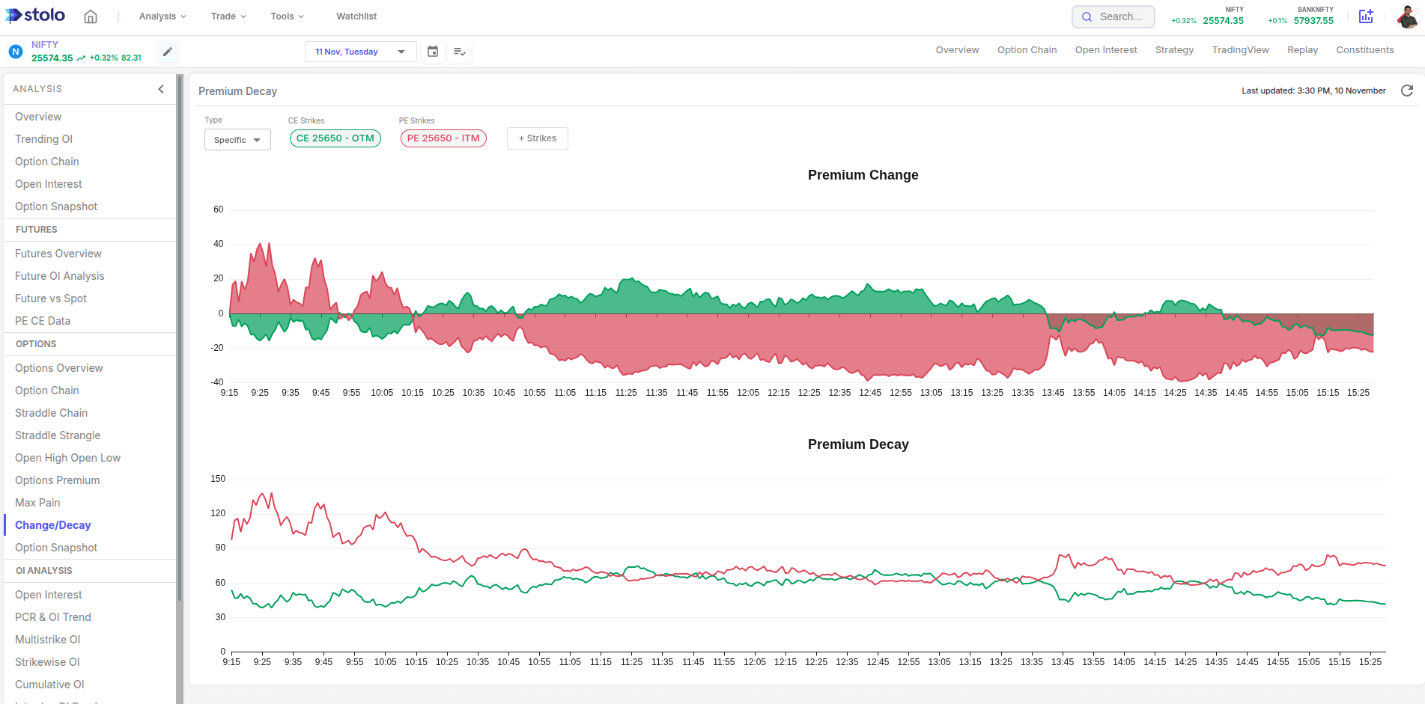Toggle the PE 25650 - ITM strike chip

click(443, 138)
